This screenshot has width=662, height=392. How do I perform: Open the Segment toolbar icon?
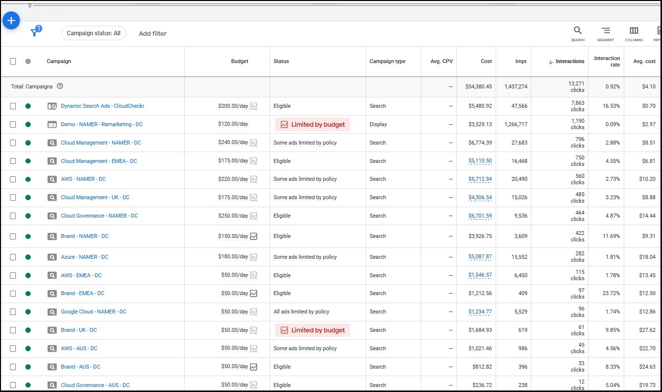coord(605,33)
